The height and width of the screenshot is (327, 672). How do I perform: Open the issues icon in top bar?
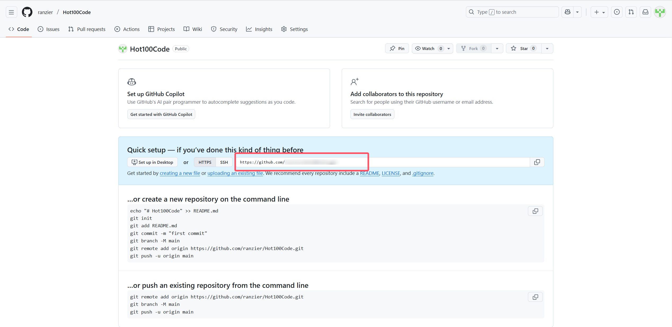point(617,12)
